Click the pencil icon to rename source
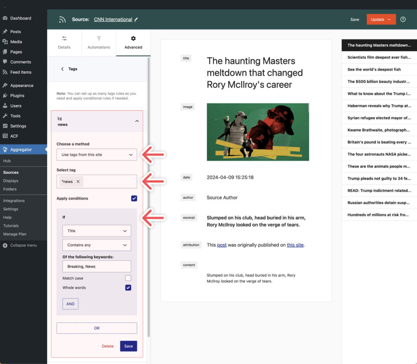 136,20
